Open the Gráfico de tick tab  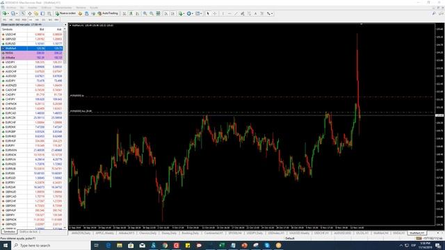click(29, 232)
